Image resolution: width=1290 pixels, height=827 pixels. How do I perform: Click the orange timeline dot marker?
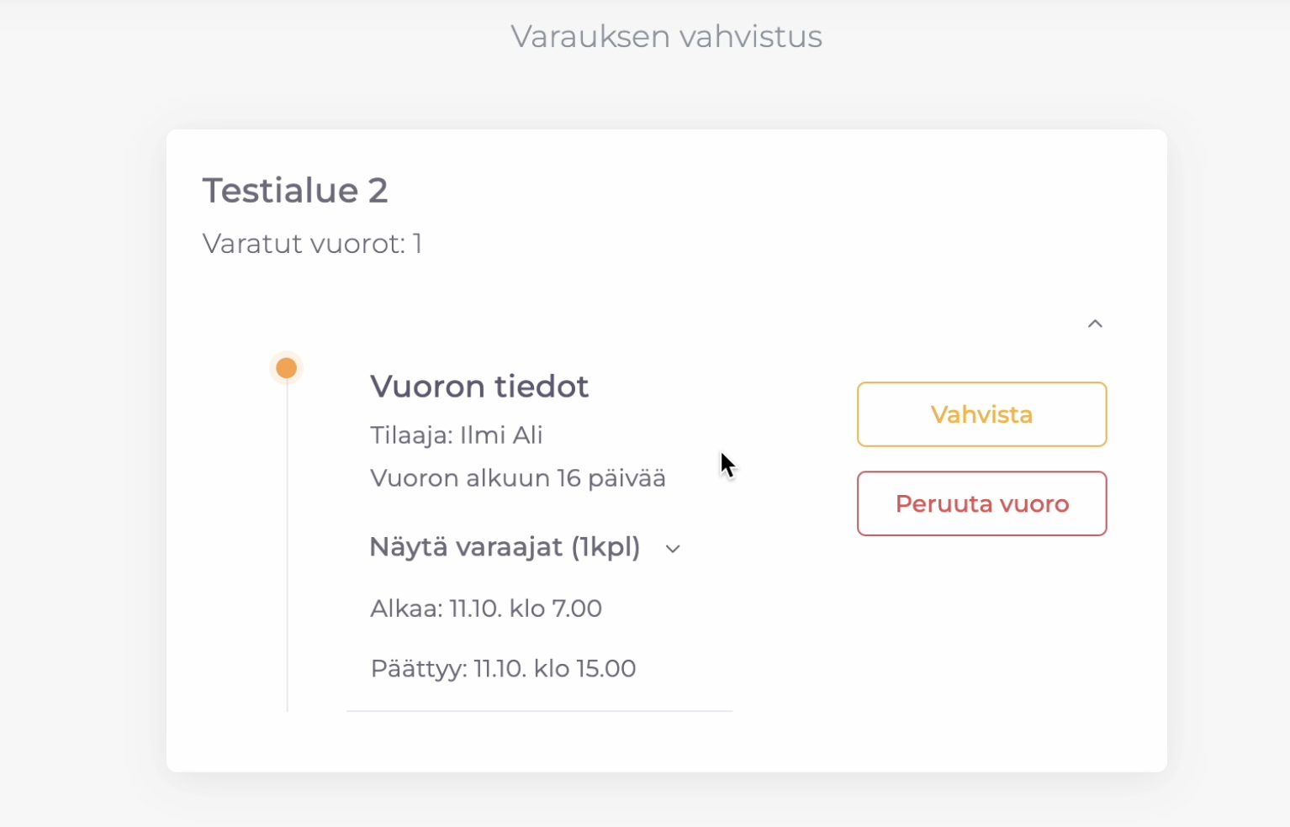click(x=287, y=368)
